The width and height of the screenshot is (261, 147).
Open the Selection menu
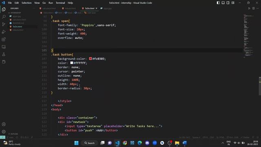[x=27, y=3]
